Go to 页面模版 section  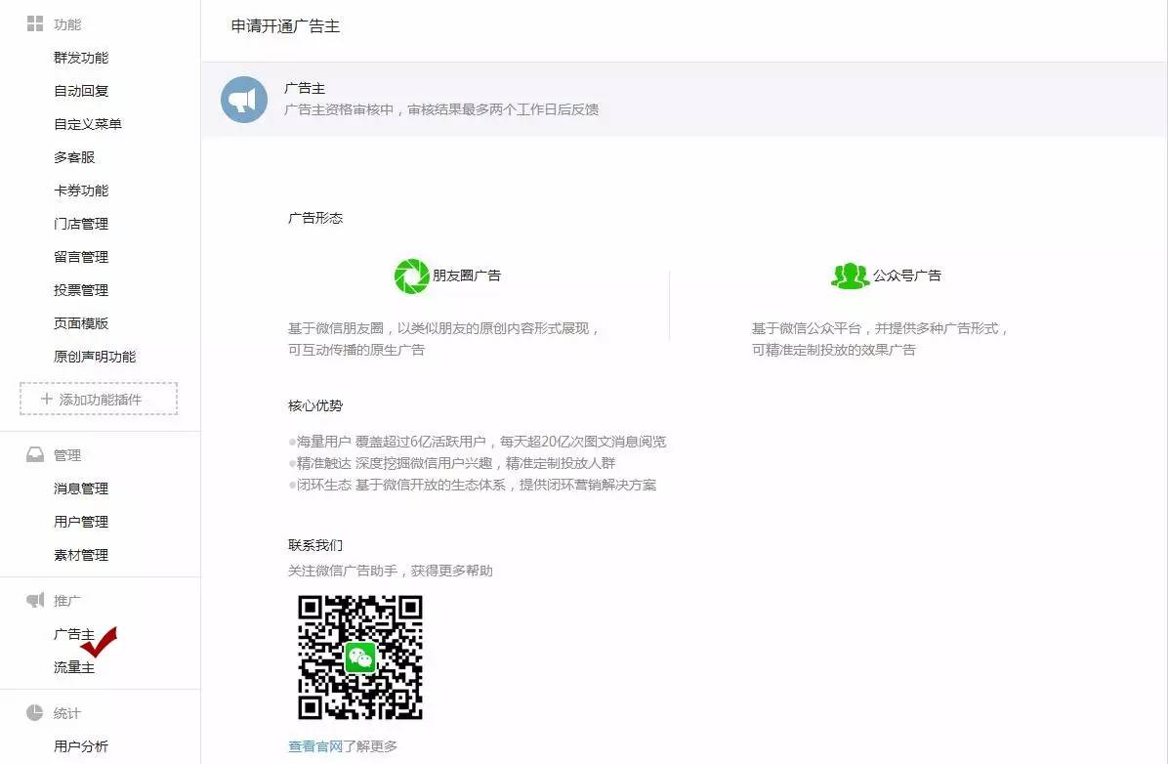pyautogui.click(x=81, y=323)
